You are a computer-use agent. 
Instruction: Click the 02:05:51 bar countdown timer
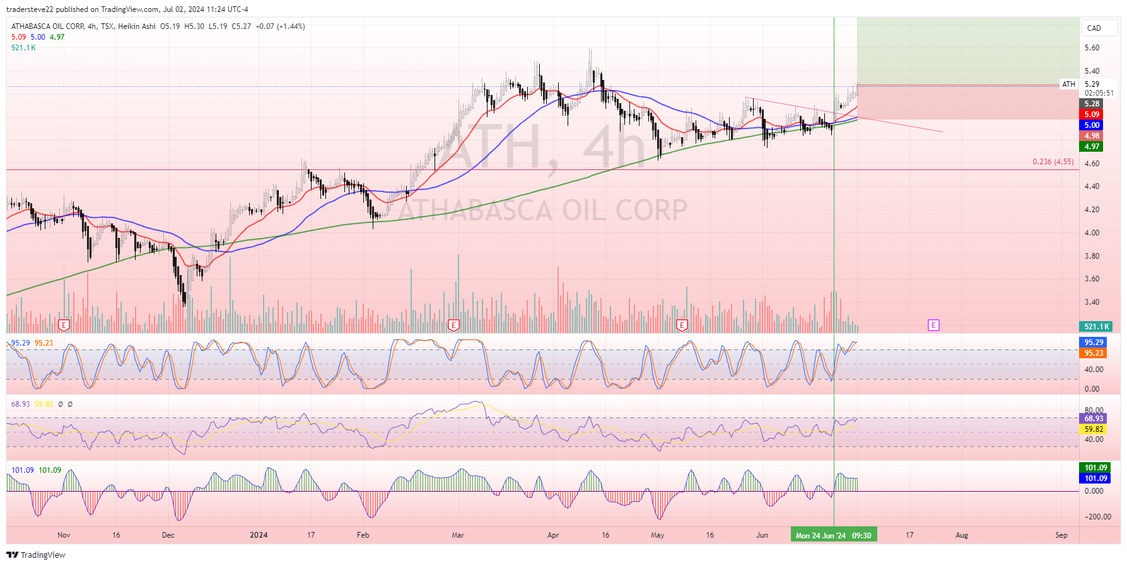1099,93
